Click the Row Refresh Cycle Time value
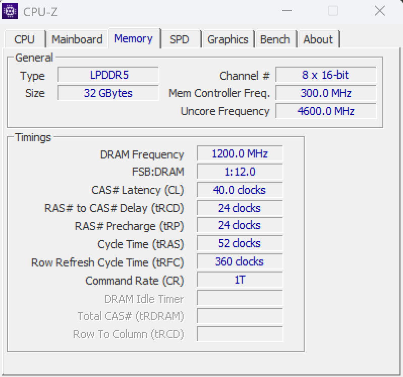 pos(240,262)
